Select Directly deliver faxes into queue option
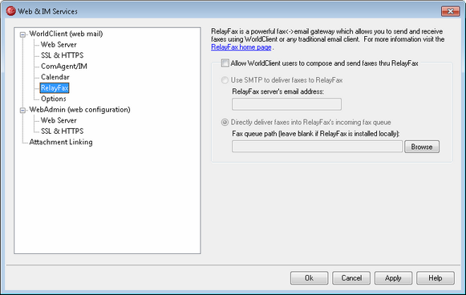466x295 pixels. 225,122
